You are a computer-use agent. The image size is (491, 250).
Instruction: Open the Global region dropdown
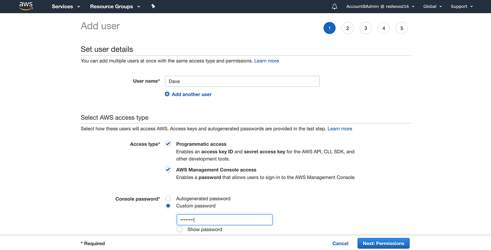click(x=432, y=6)
